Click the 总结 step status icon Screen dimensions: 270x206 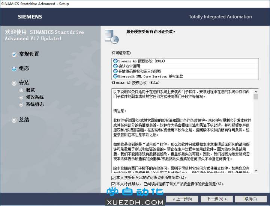[x=14, y=120]
